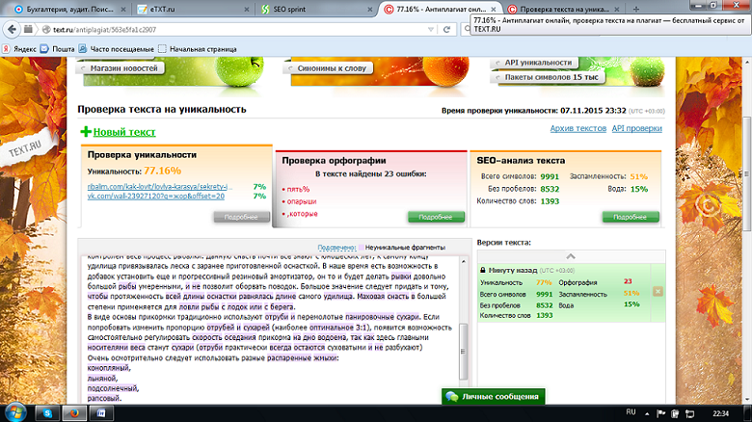
Task: Open Windows Start menu
Action: pos(15,413)
